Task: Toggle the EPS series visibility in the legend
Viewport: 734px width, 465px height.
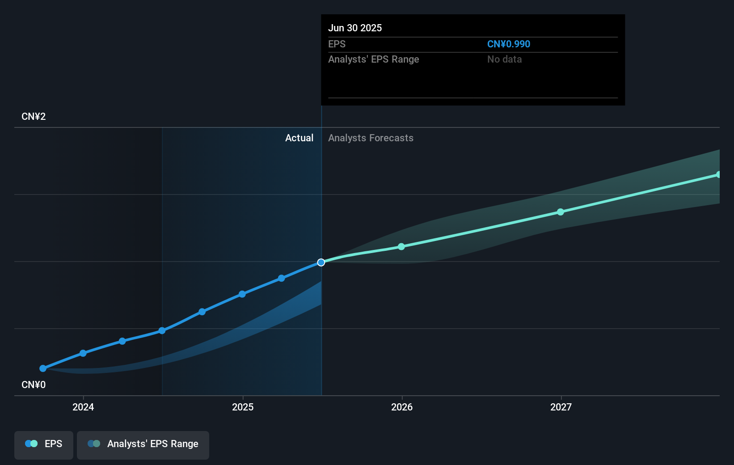Action: coord(43,444)
